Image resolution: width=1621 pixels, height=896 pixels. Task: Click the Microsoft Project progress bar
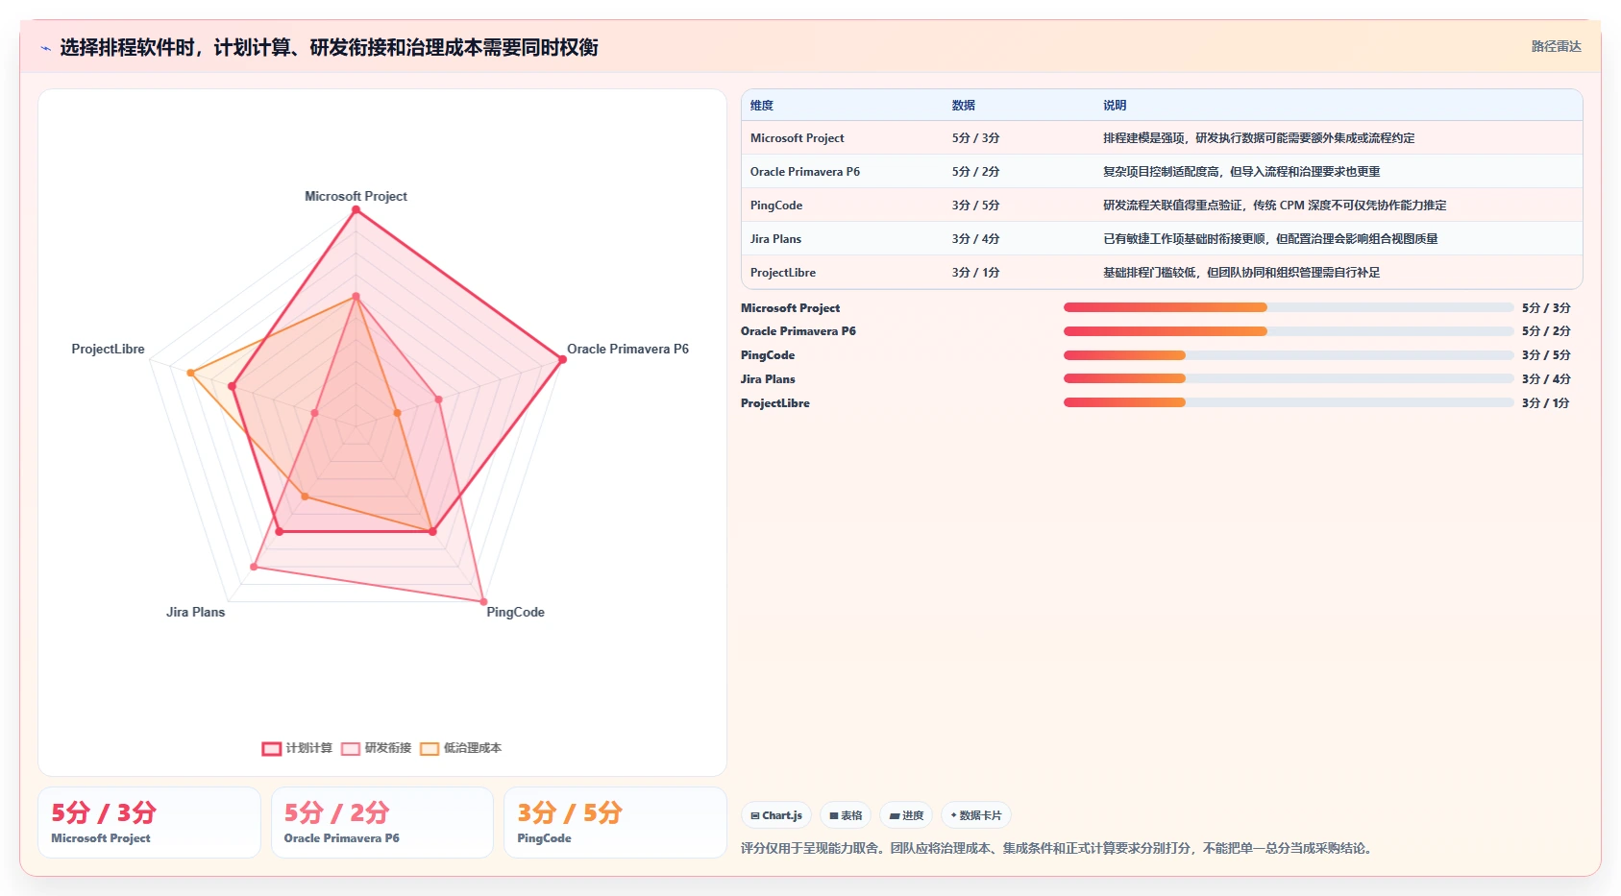pyautogui.click(x=1289, y=307)
